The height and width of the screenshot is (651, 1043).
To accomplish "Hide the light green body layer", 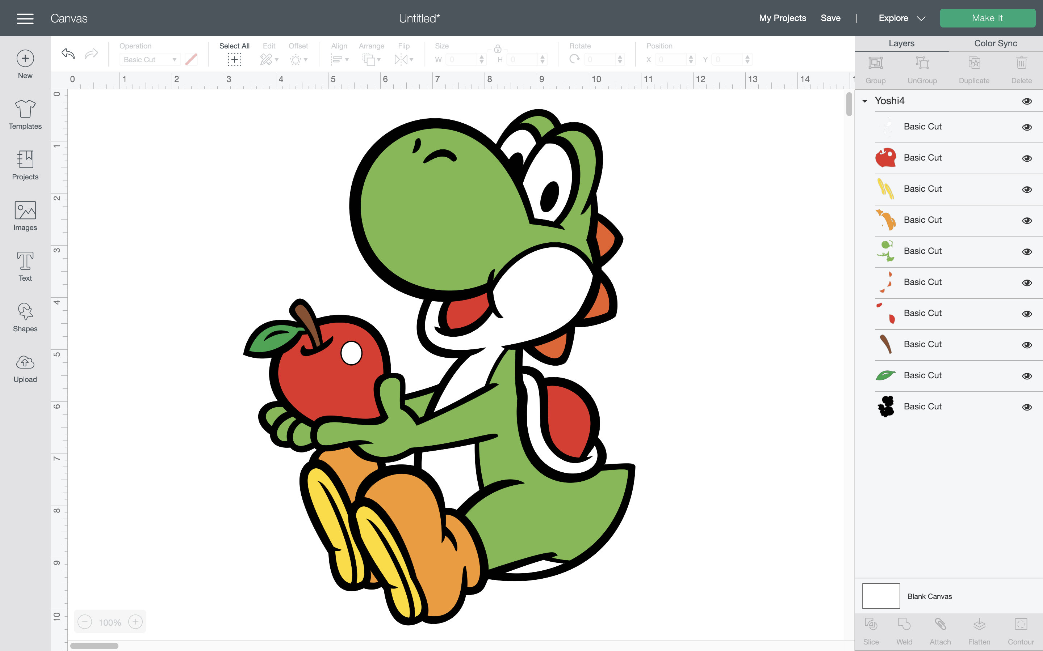I will (1027, 251).
